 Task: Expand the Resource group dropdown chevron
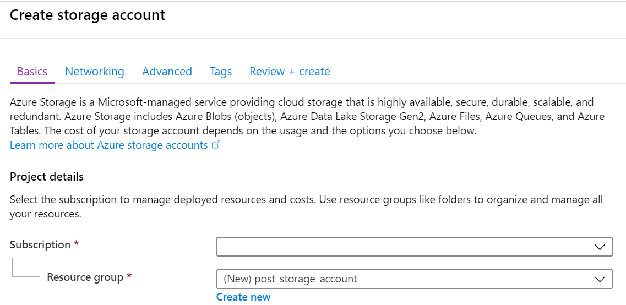[x=599, y=279]
